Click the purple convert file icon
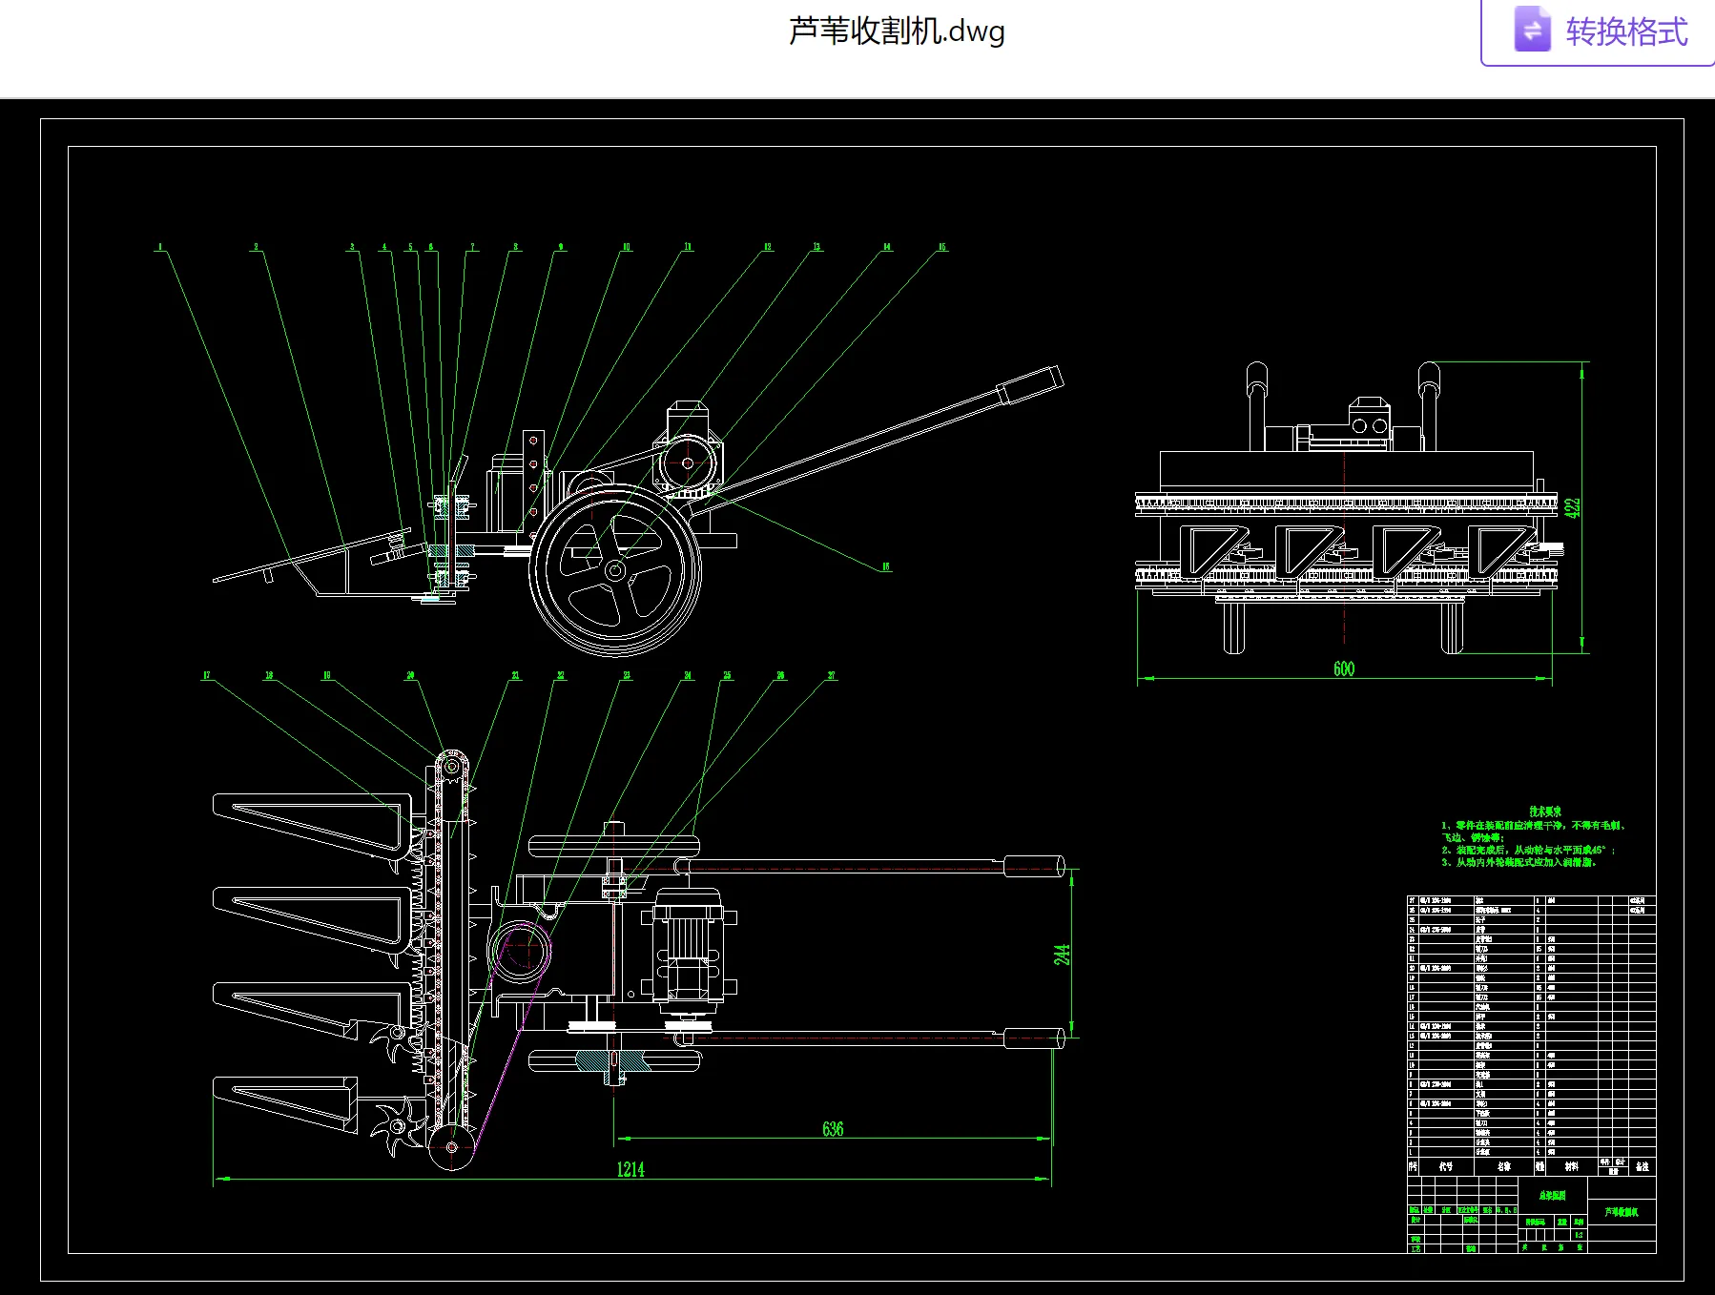 coord(1532,31)
